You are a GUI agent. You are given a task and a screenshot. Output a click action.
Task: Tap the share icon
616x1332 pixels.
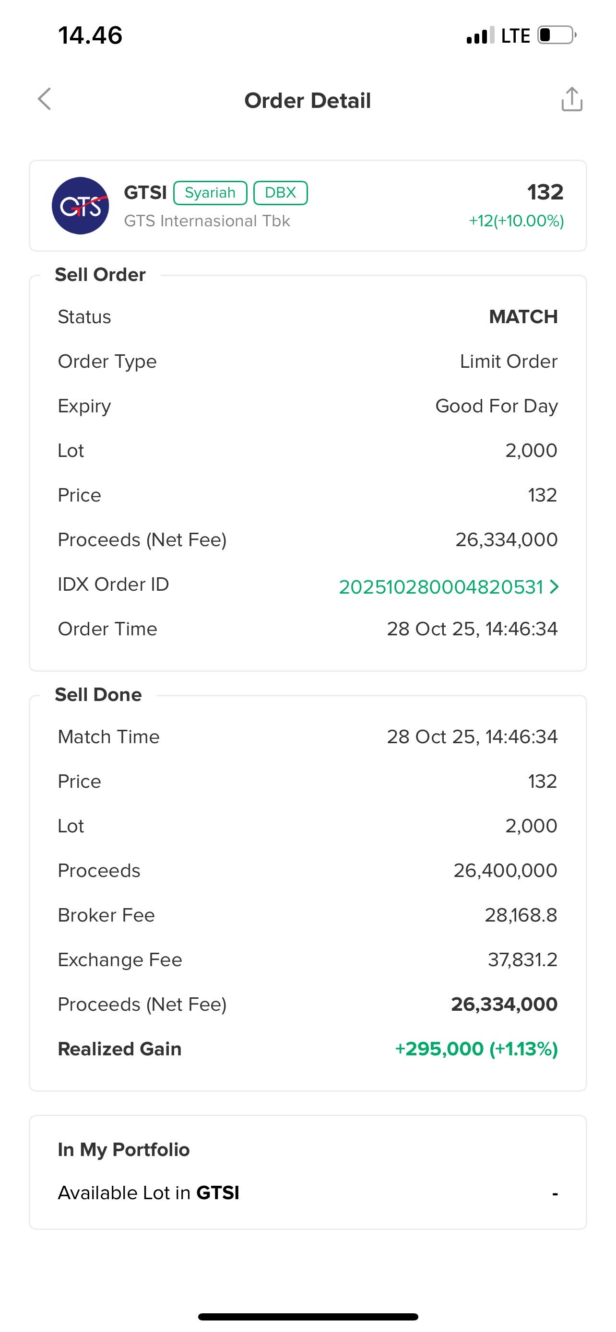pos(571,99)
